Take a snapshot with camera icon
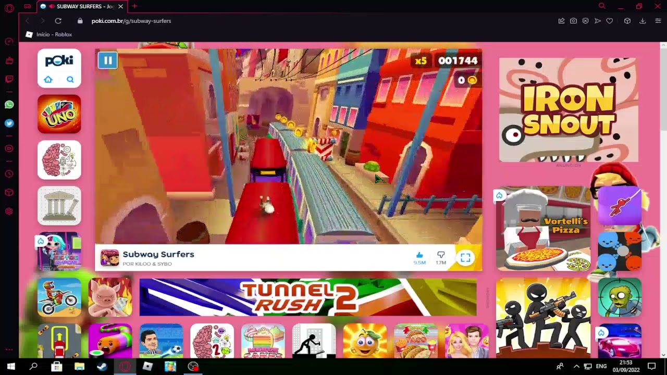 (x=573, y=21)
